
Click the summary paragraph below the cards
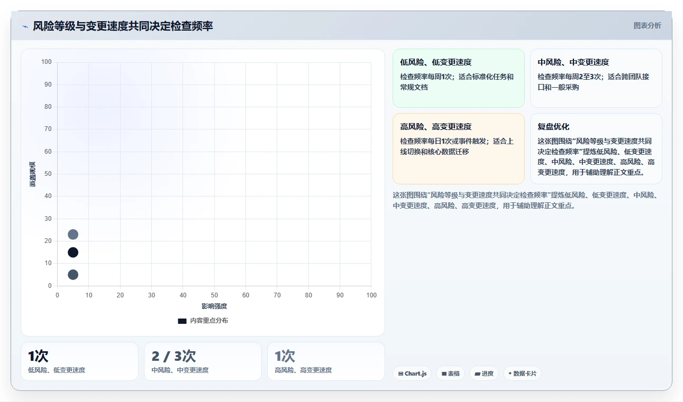coord(525,200)
